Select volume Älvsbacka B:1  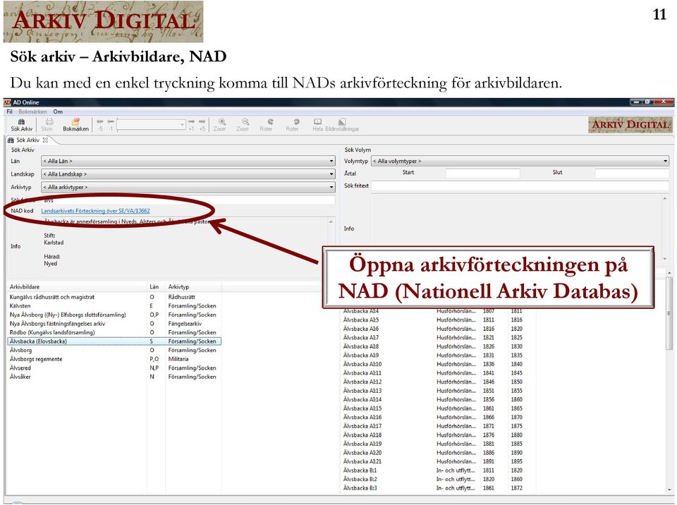[438, 470]
